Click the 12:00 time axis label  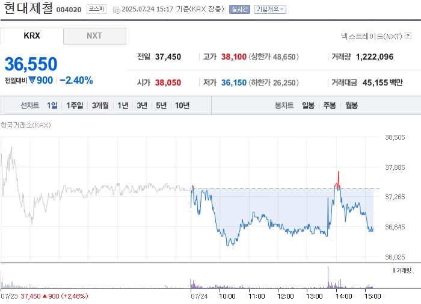[286, 296]
